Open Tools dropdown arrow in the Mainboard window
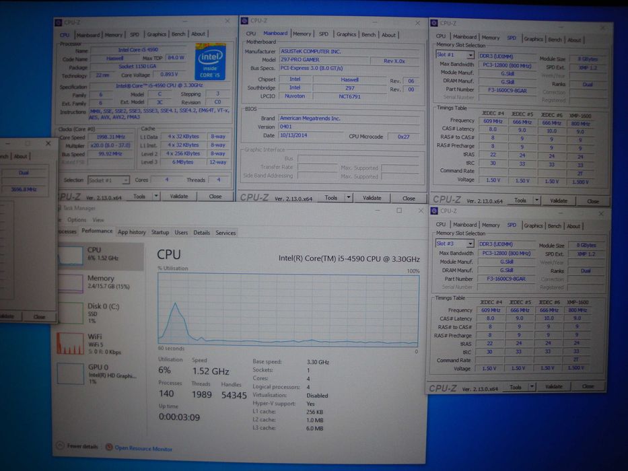The width and height of the screenshot is (628, 471). click(349, 197)
